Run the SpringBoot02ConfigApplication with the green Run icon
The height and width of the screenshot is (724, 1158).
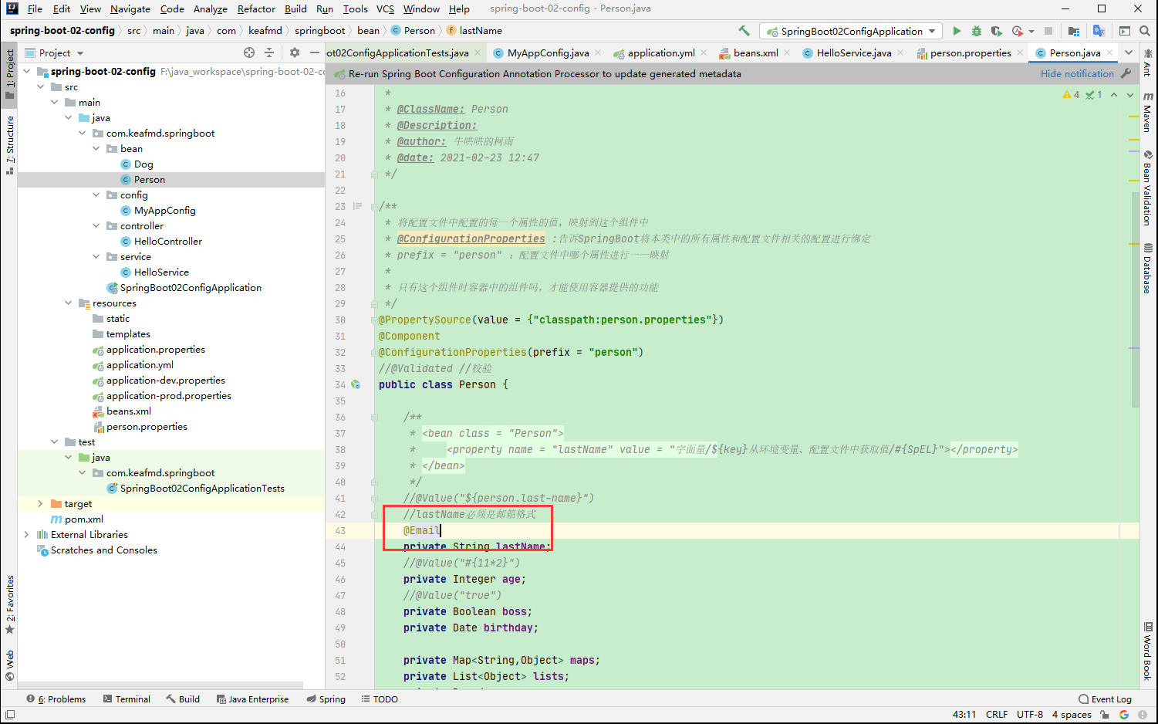click(957, 30)
